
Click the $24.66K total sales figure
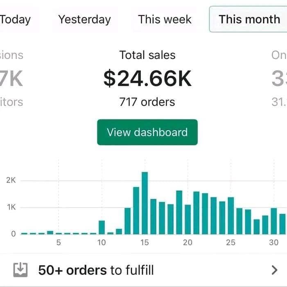click(x=147, y=78)
